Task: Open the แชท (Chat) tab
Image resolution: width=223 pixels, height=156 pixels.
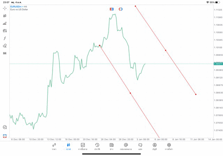Action: [x=140, y=147]
